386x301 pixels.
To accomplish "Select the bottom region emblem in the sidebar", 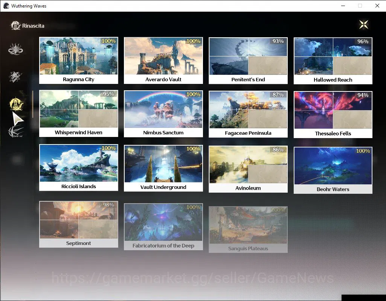I will pyautogui.click(x=16, y=132).
